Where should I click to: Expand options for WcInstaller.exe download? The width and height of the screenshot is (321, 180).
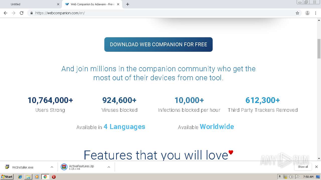click(x=52, y=167)
